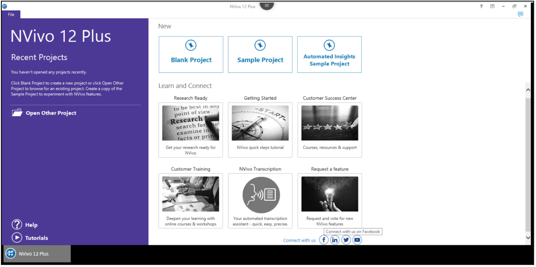Expand the pull-down handle at top center
This screenshot has height=267, width=536.
(267, 6)
